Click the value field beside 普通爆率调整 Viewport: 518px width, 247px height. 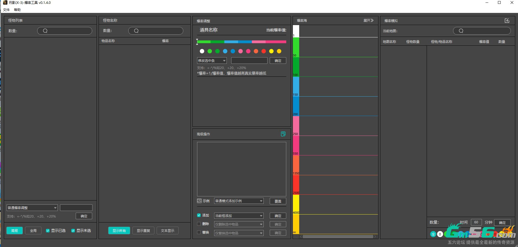76,208
